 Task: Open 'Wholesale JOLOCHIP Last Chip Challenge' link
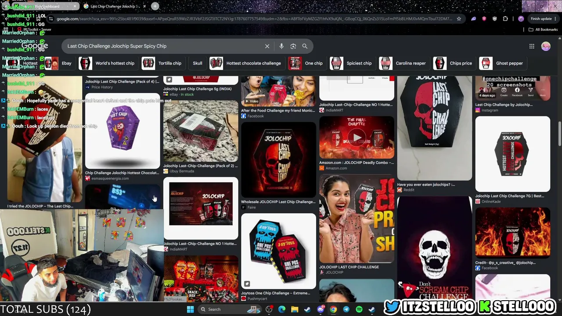(x=278, y=202)
